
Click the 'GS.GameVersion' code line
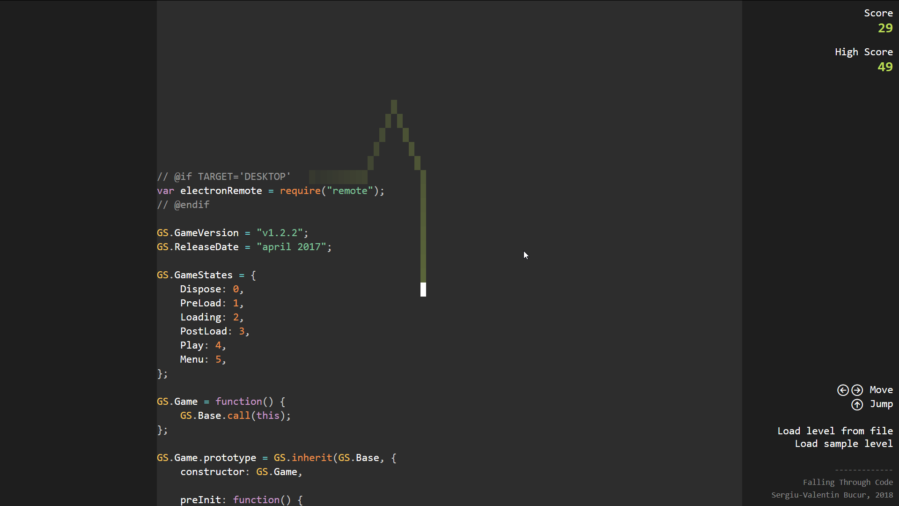pyautogui.click(x=232, y=233)
